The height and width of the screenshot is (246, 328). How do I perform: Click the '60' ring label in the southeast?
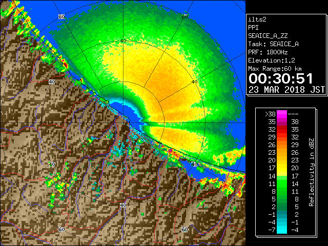click(184, 230)
